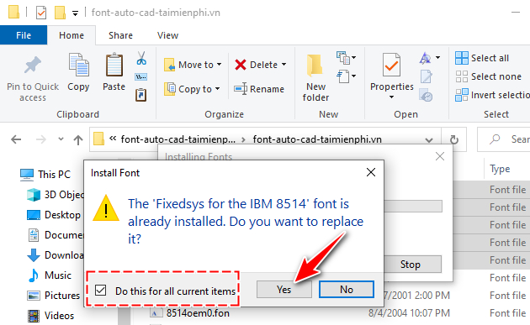Click Invert selection in the ribbon
The width and height of the screenshot is (530, 325).
tap(492, 95)
